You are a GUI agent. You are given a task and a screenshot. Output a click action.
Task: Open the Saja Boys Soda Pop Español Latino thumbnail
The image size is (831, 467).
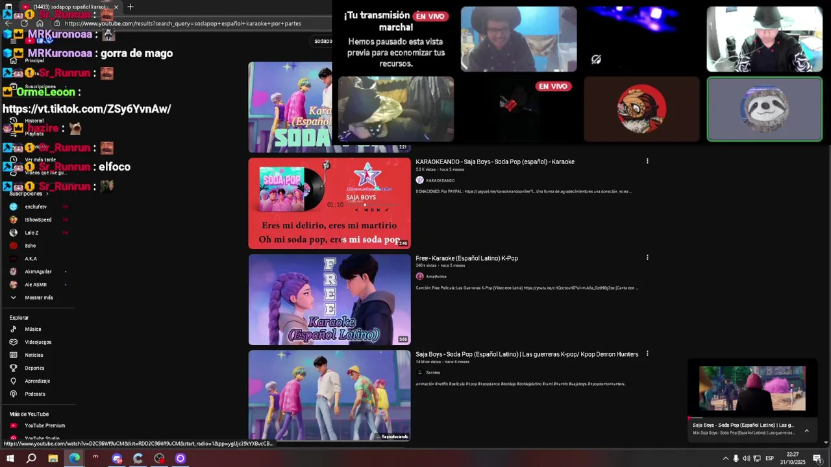coord(329,396)
